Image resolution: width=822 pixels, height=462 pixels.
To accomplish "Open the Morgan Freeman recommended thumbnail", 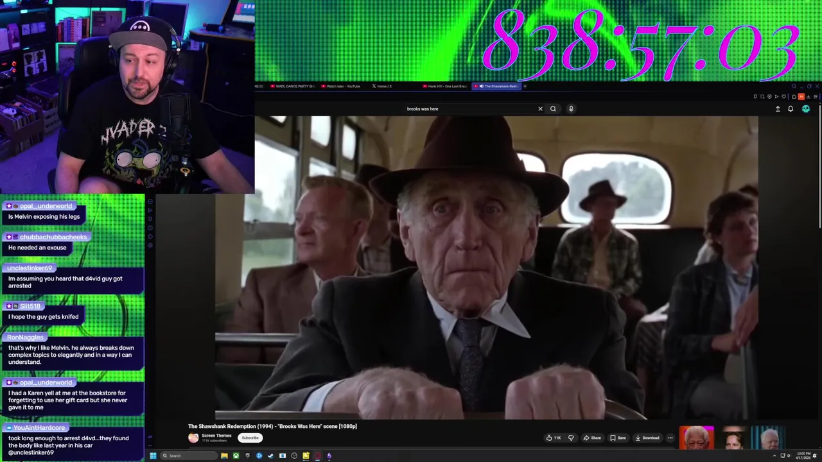I will [697, 438].
